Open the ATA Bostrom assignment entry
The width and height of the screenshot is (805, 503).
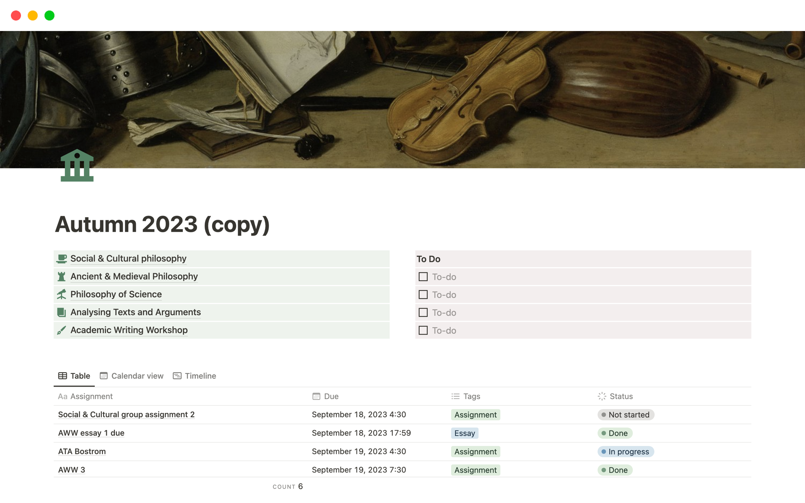click(82, 451)
